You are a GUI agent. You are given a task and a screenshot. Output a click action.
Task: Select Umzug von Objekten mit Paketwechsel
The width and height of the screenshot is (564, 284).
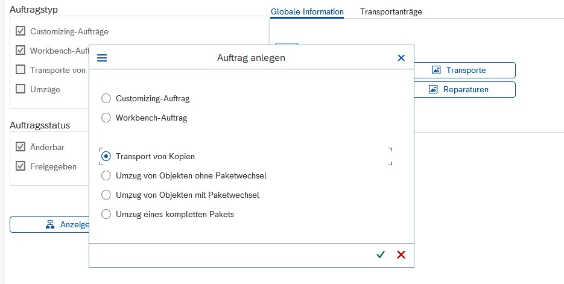pyautogui.click(x=106, y=195)
